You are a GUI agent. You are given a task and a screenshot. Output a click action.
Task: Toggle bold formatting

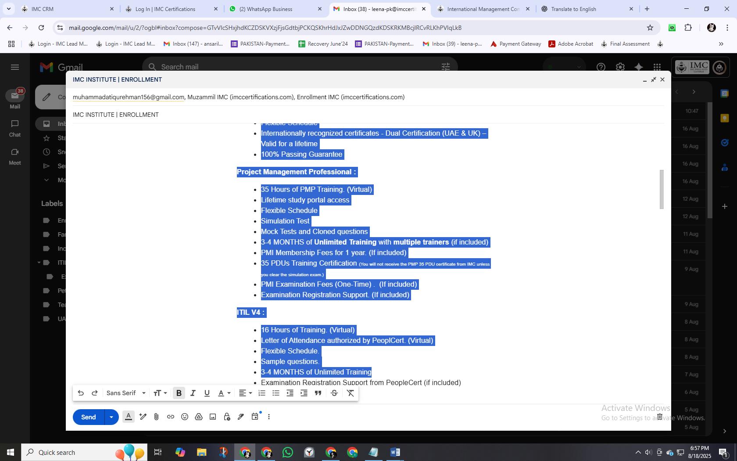point(179,393)
